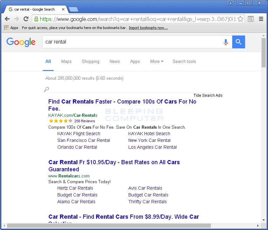This screenshot has height=230, width=268.
Task: Open KAYAK Flight Search link
Action: click(79, 134)
